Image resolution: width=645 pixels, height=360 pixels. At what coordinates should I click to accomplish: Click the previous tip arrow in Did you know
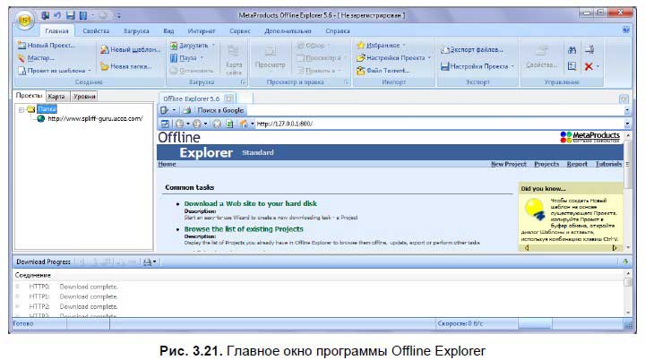click(x=526, y=248)
